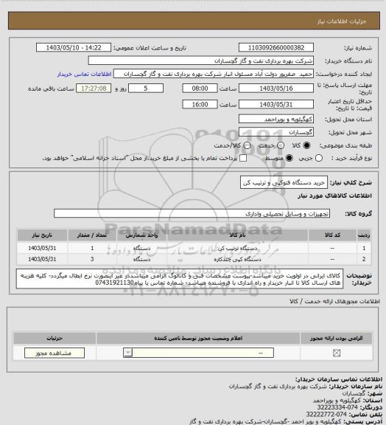Viewport: 386px width, 425px height.
Task: Click the buyer notes text box
Action: click(180, 279)
